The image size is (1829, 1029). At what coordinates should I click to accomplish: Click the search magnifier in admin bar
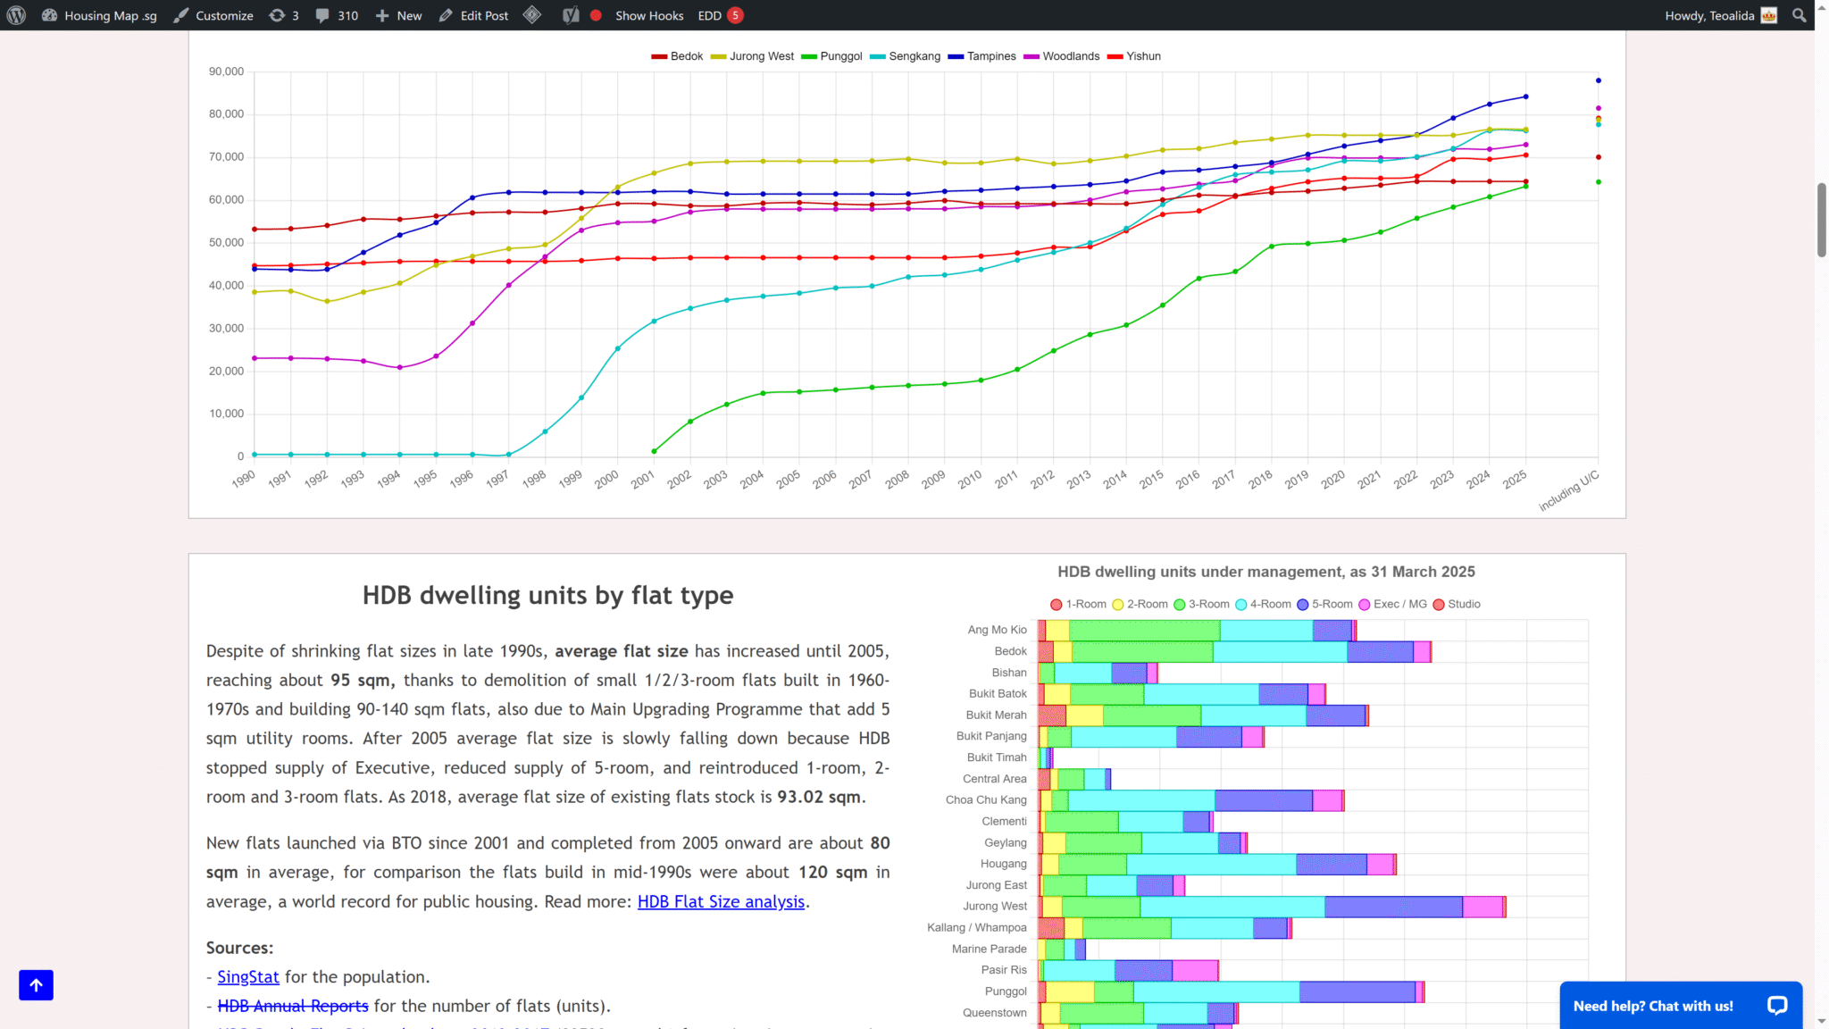tap(1799, 15)
